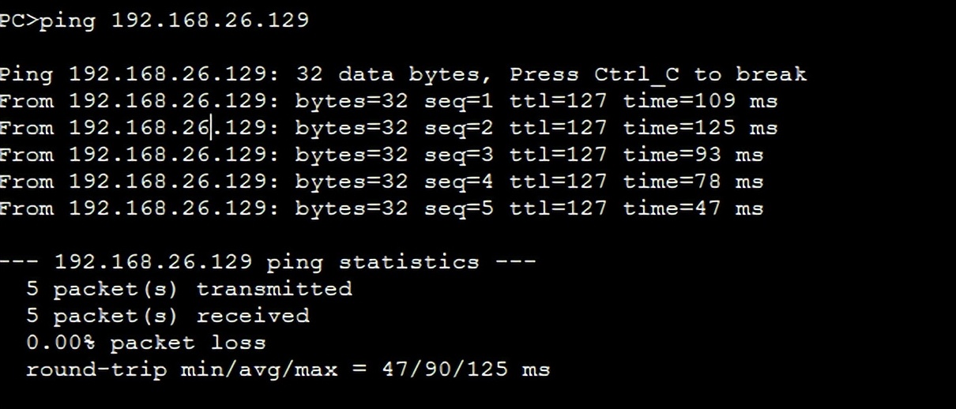Click the PC>ping 192.168.26.129 command line

coord(154,20)
